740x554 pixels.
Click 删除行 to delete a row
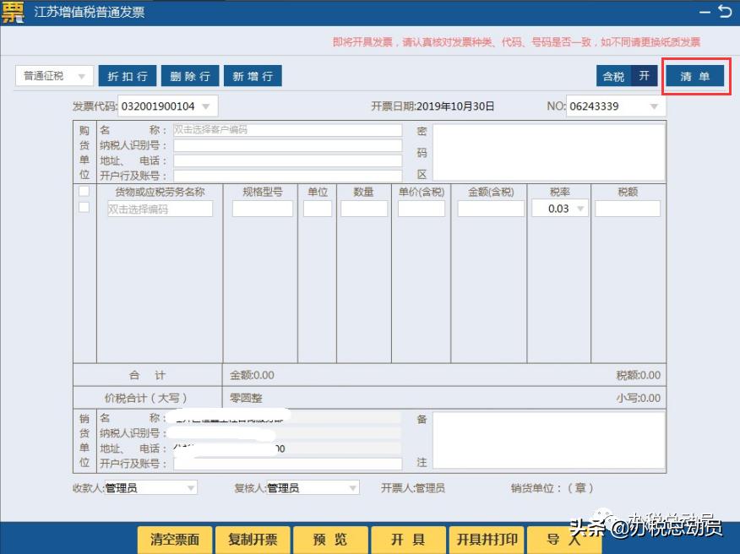pyautogui.click(x=189, y=75)
